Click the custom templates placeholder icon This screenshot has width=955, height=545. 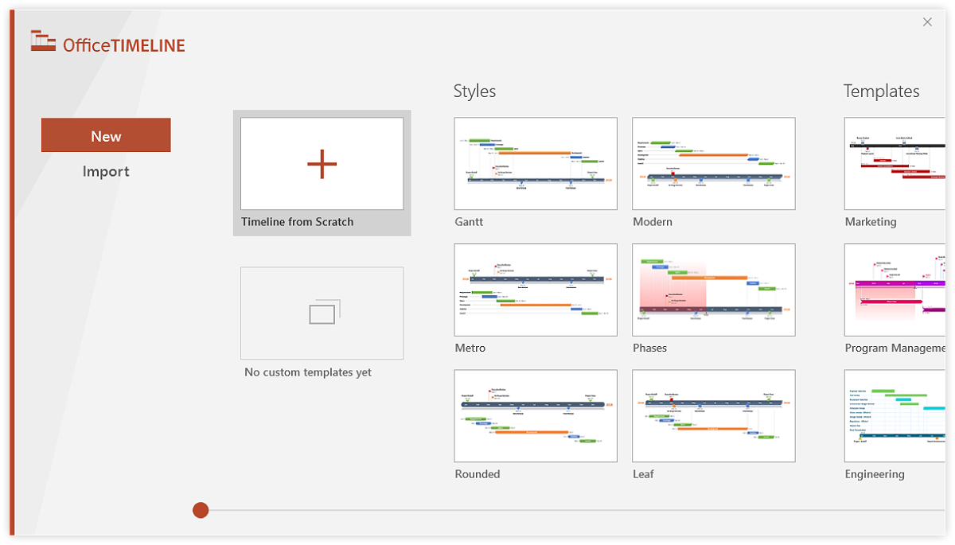point(322,313)
